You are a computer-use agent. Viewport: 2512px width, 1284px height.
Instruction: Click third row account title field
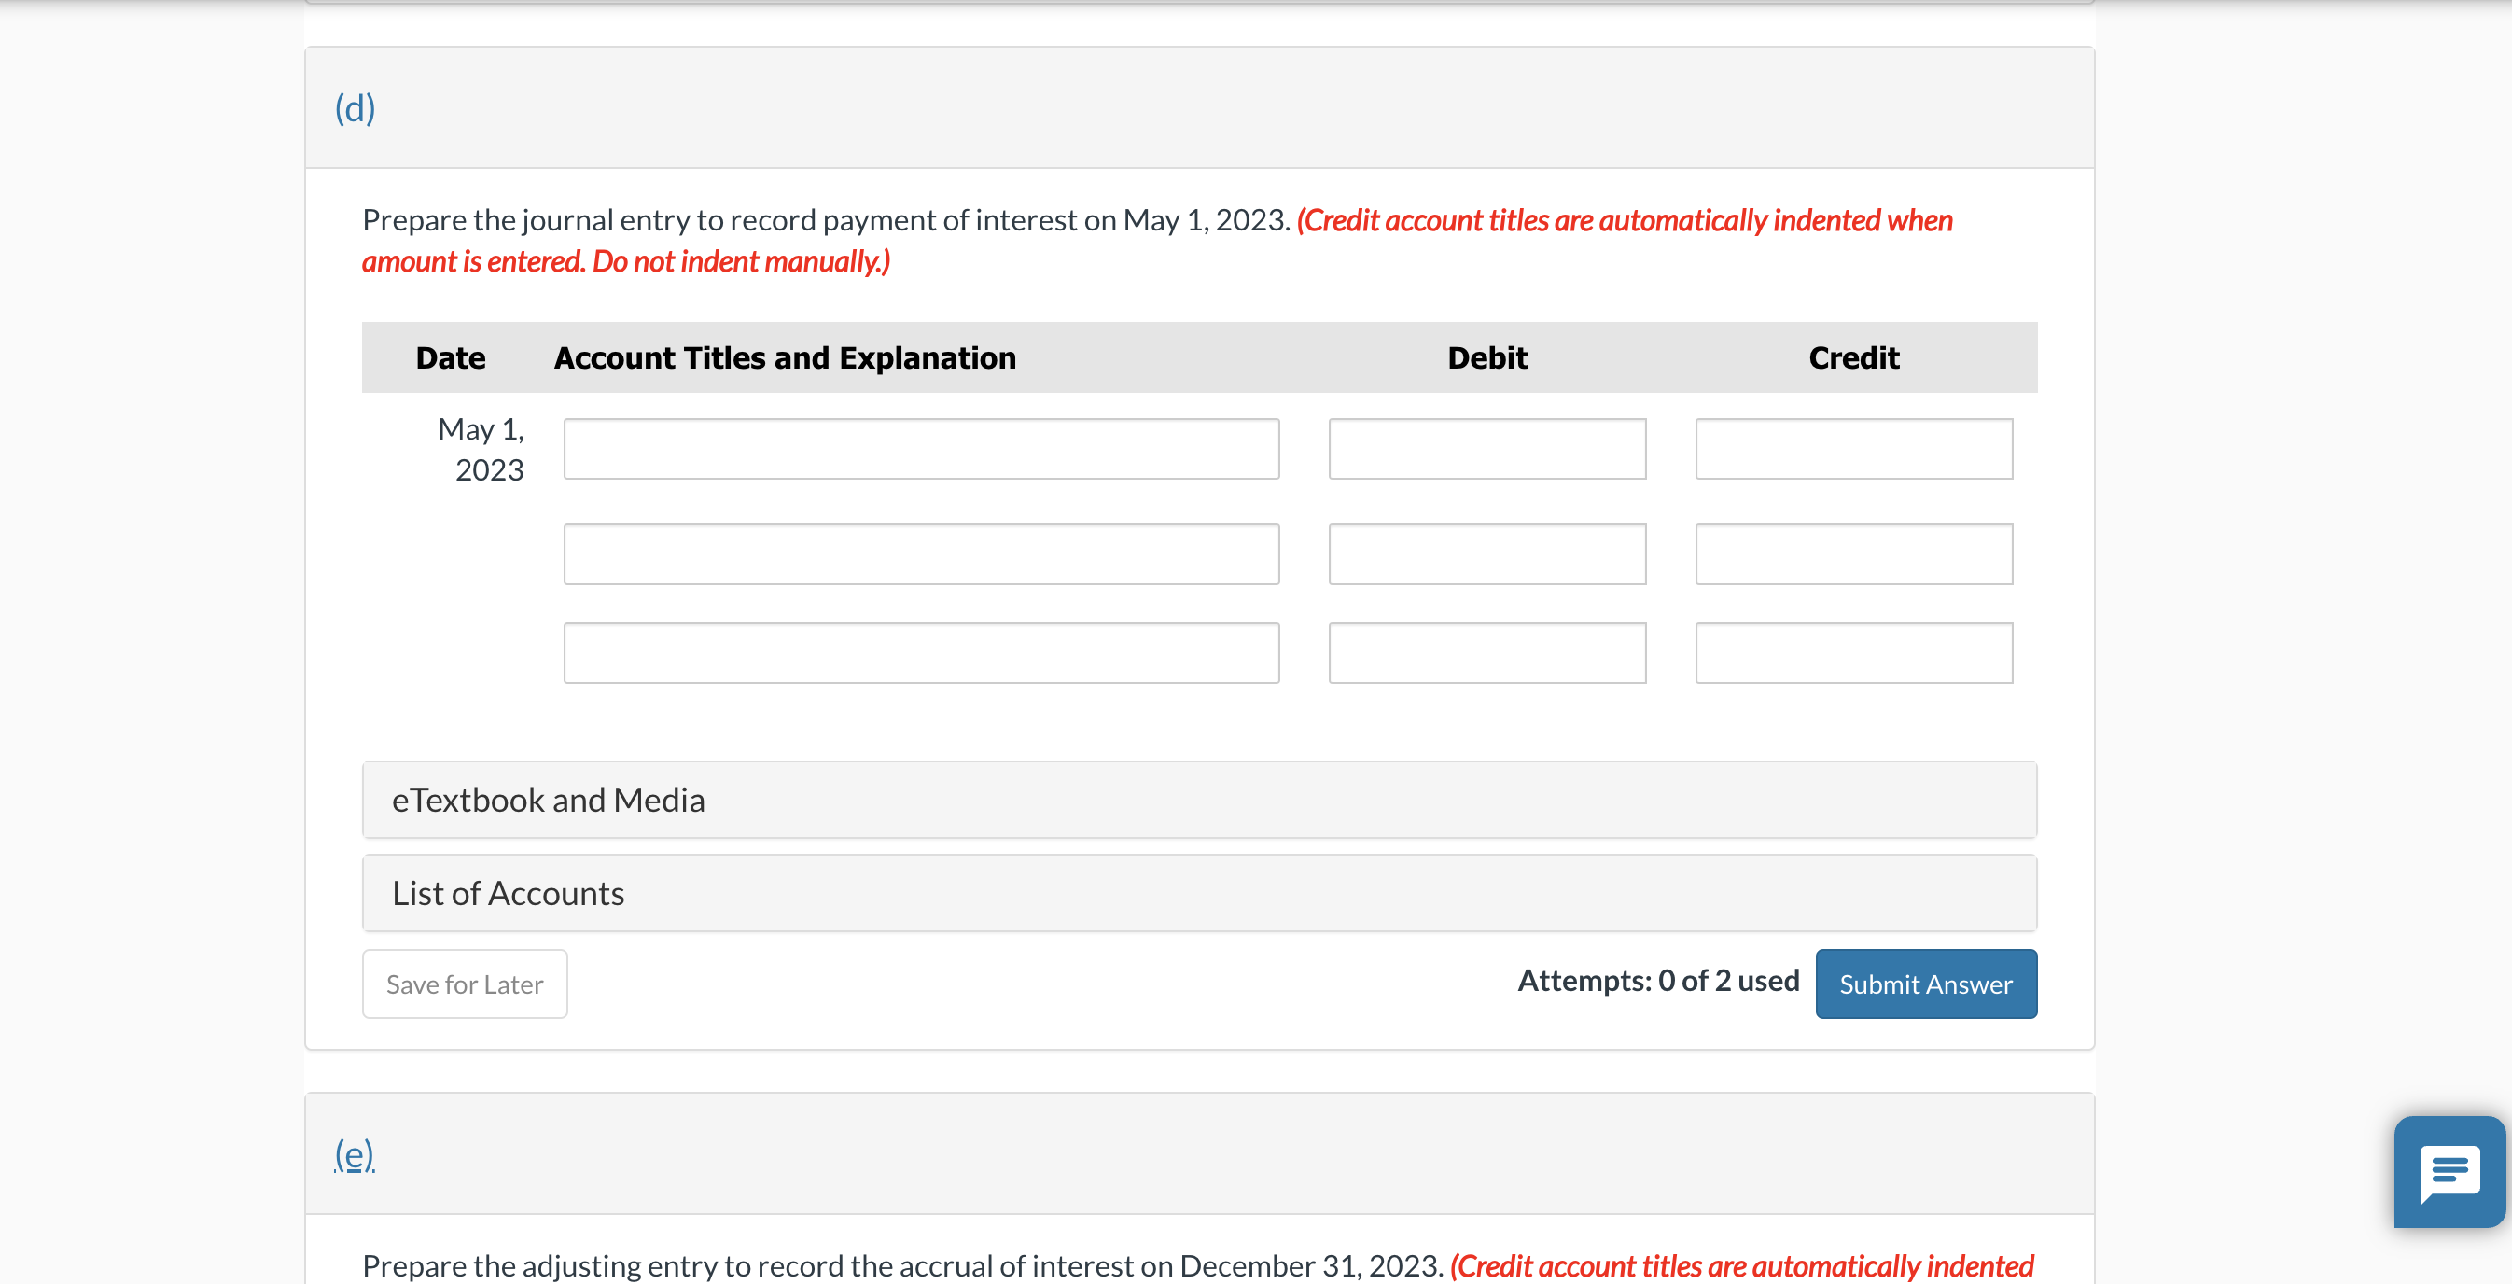point(922,653)
